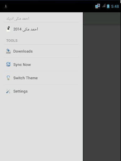The image size is (121, 161).
Task: Open the Settings text entry
Action: (x=20, y=91)
